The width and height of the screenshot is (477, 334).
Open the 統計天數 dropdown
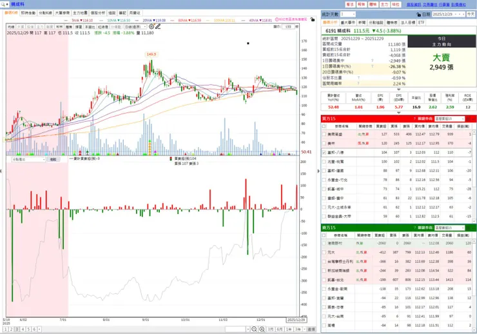click(x=347, y=14)
